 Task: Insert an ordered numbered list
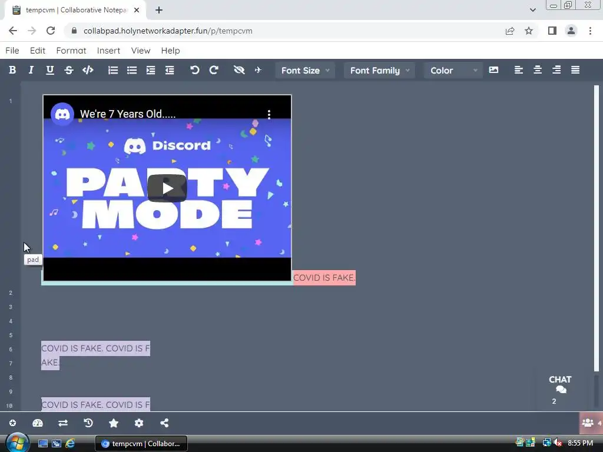(x=112, y=70)
